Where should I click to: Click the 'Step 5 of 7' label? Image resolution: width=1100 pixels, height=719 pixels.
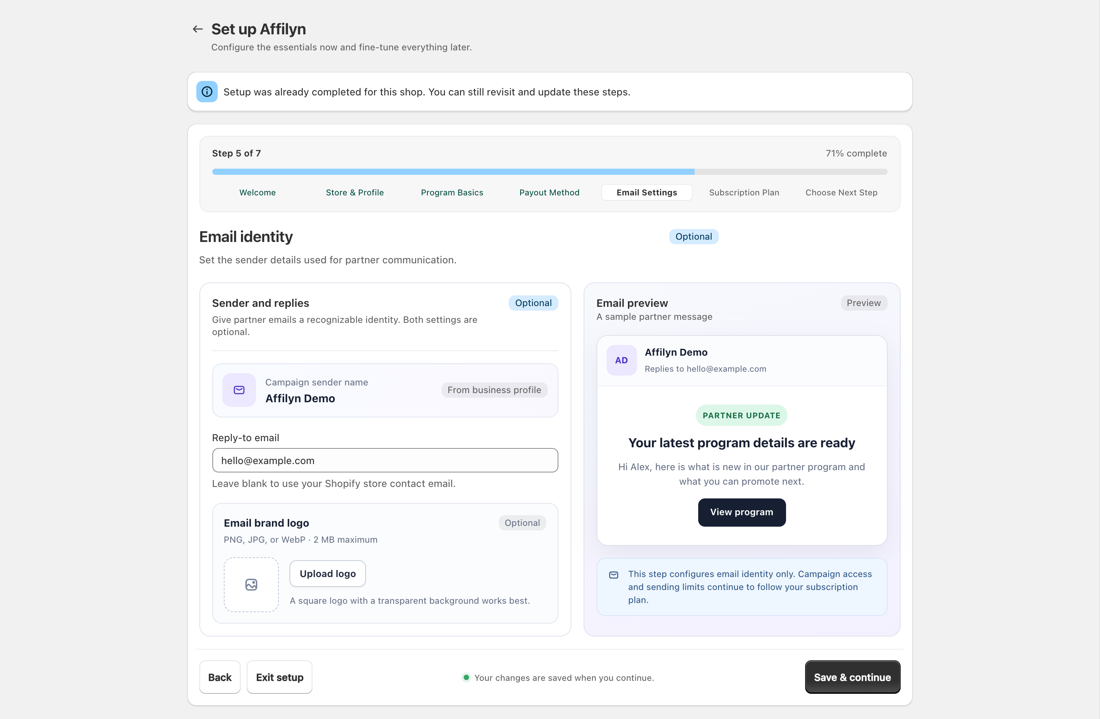[x=236, y=153]
